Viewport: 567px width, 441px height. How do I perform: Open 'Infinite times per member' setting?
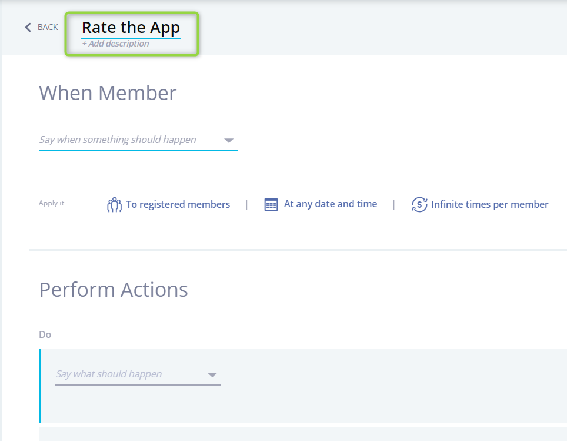[x=489, y=204]
